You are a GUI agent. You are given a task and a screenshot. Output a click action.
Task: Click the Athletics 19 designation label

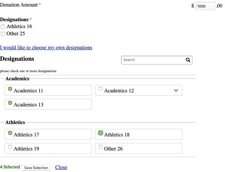click(26, 149)
